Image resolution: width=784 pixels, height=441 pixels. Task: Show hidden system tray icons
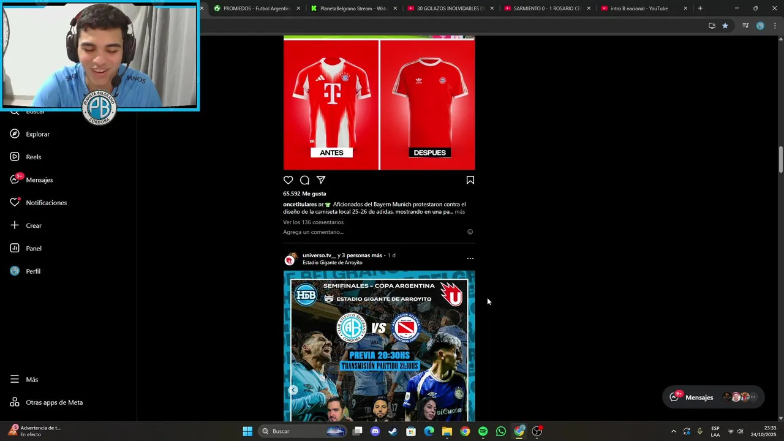[x=673, y=431]
